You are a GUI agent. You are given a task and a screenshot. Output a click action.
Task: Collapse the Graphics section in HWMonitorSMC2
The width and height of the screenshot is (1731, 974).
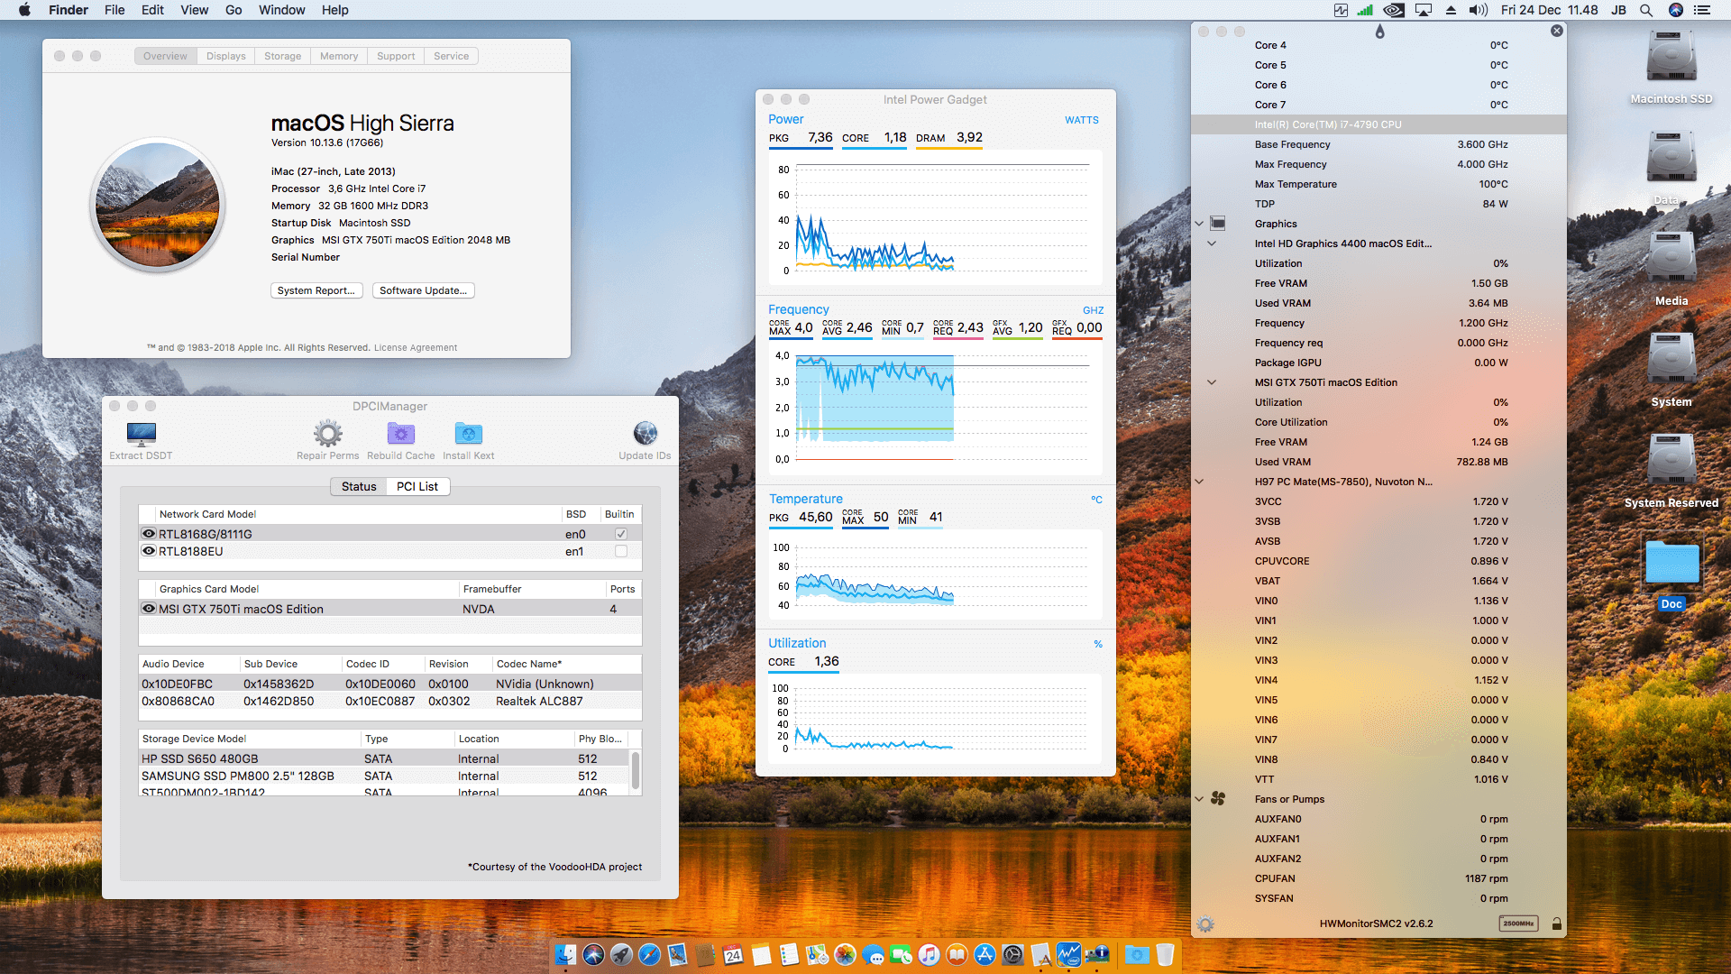[x=1199, y=223]
